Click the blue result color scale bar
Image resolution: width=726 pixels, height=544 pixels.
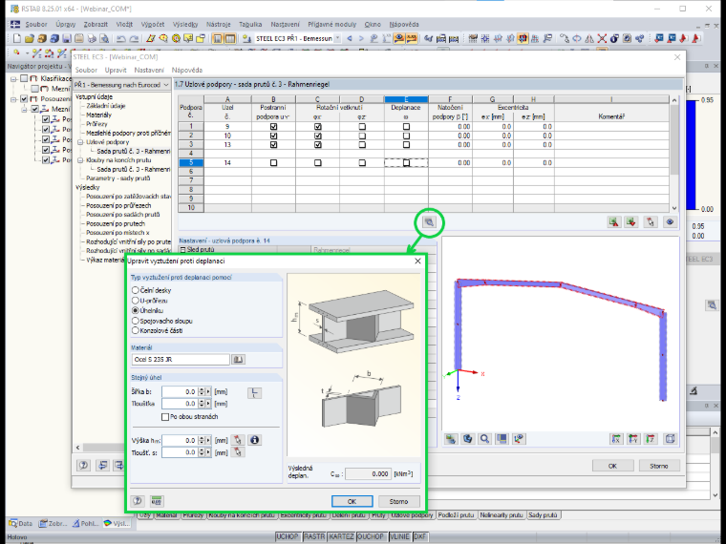691,155
